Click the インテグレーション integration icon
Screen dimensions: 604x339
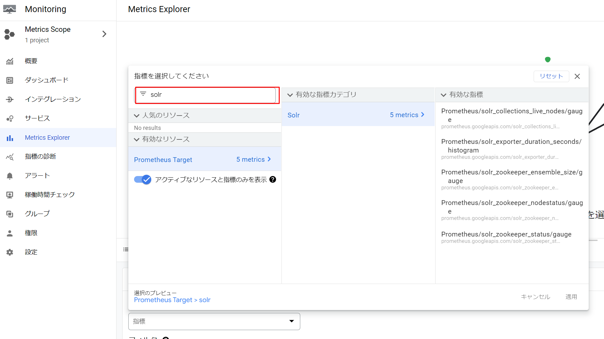point(10,99)
